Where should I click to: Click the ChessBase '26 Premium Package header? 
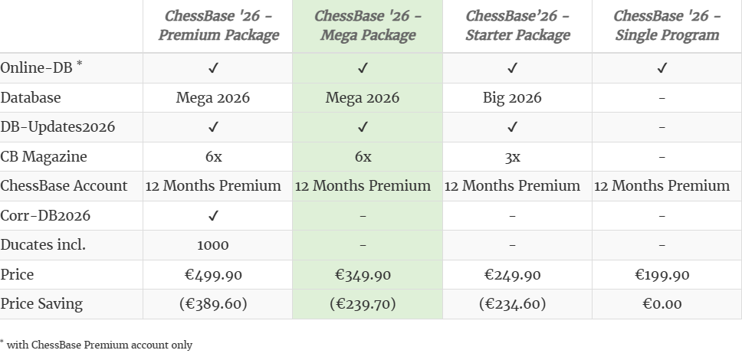(218, 25)
